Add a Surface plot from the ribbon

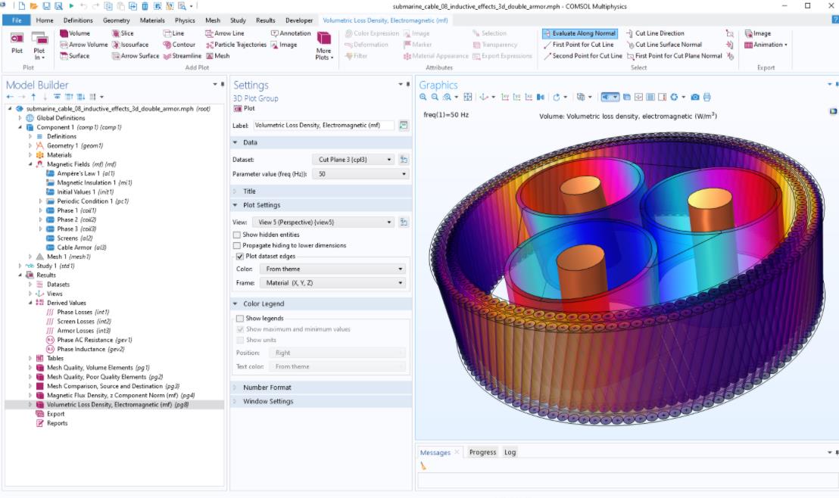pyautogui.click(x=75, y=56)
